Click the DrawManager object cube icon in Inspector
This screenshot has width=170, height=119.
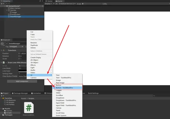pyautogui.click(x=2, y=44)
